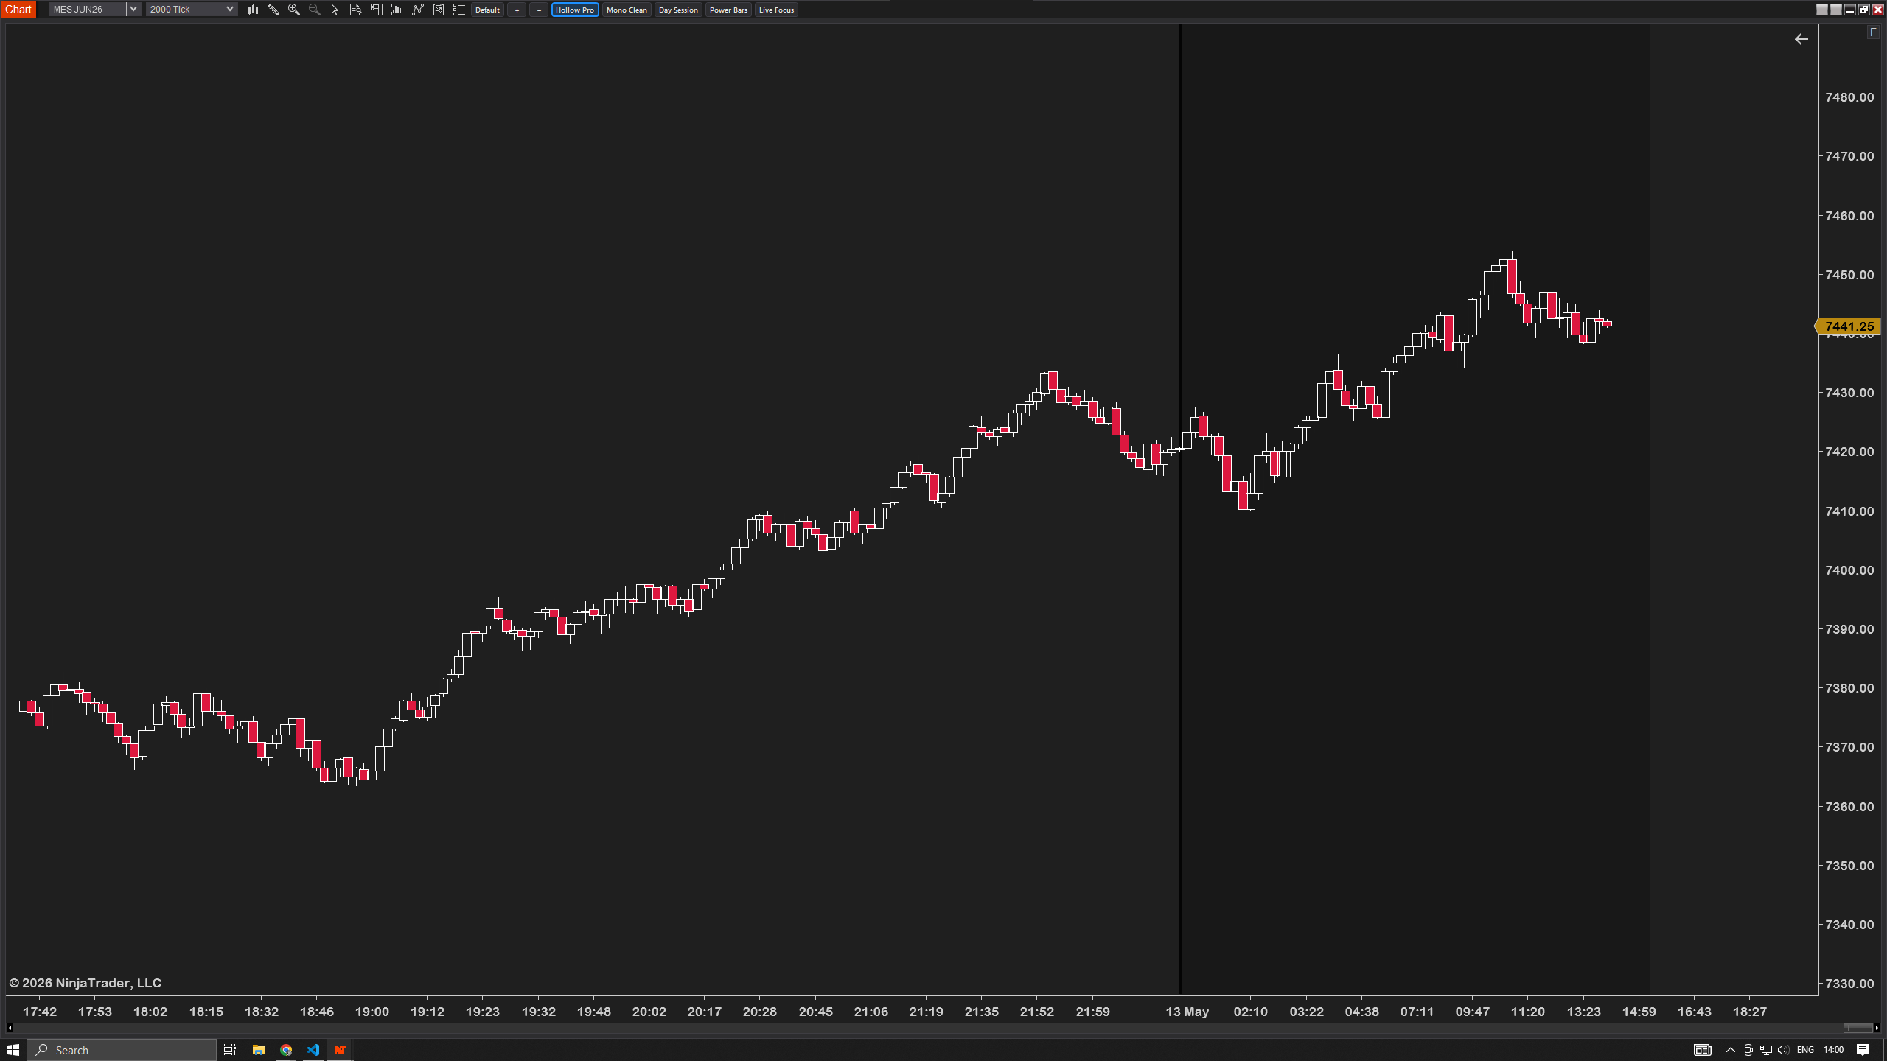Viewport: 1887px width, 1061px height.
Task: Click the minus button in toolbar
Action: point(539,10)
